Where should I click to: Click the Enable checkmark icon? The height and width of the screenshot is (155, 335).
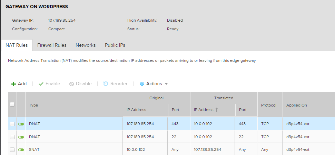tap(41, 84)
